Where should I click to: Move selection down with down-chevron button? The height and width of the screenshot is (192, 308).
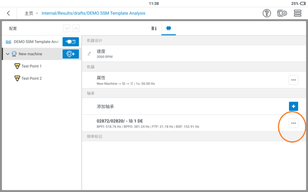tap(67, 28)
